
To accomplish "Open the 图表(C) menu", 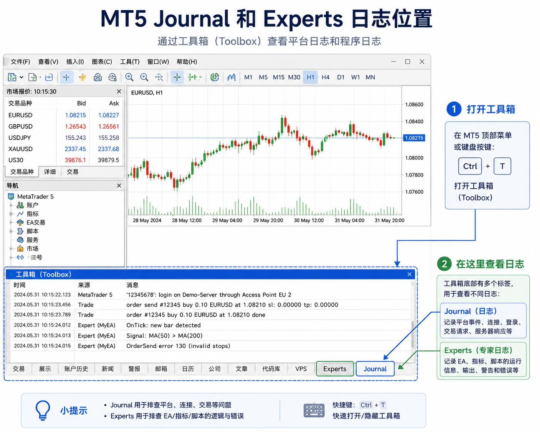I will [x=102, y=62].
